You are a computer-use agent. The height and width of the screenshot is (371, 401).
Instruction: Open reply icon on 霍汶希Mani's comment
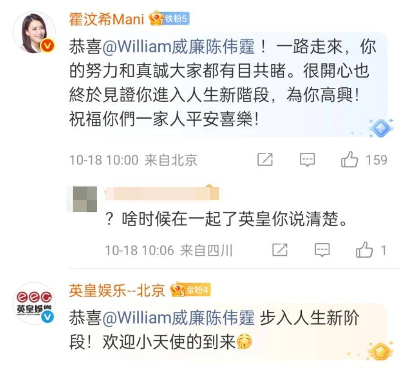click(307, 160)
